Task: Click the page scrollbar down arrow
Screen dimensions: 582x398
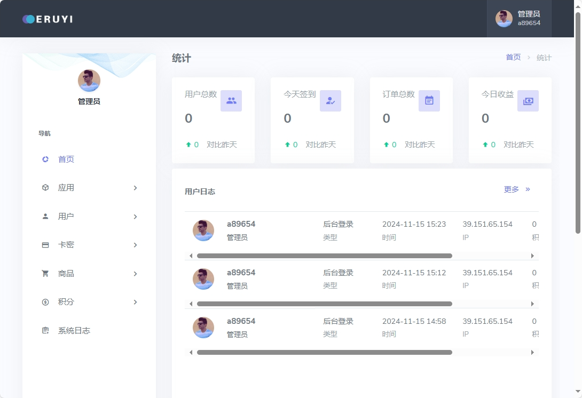Action: pyautogui.click(x=578, y=391)
